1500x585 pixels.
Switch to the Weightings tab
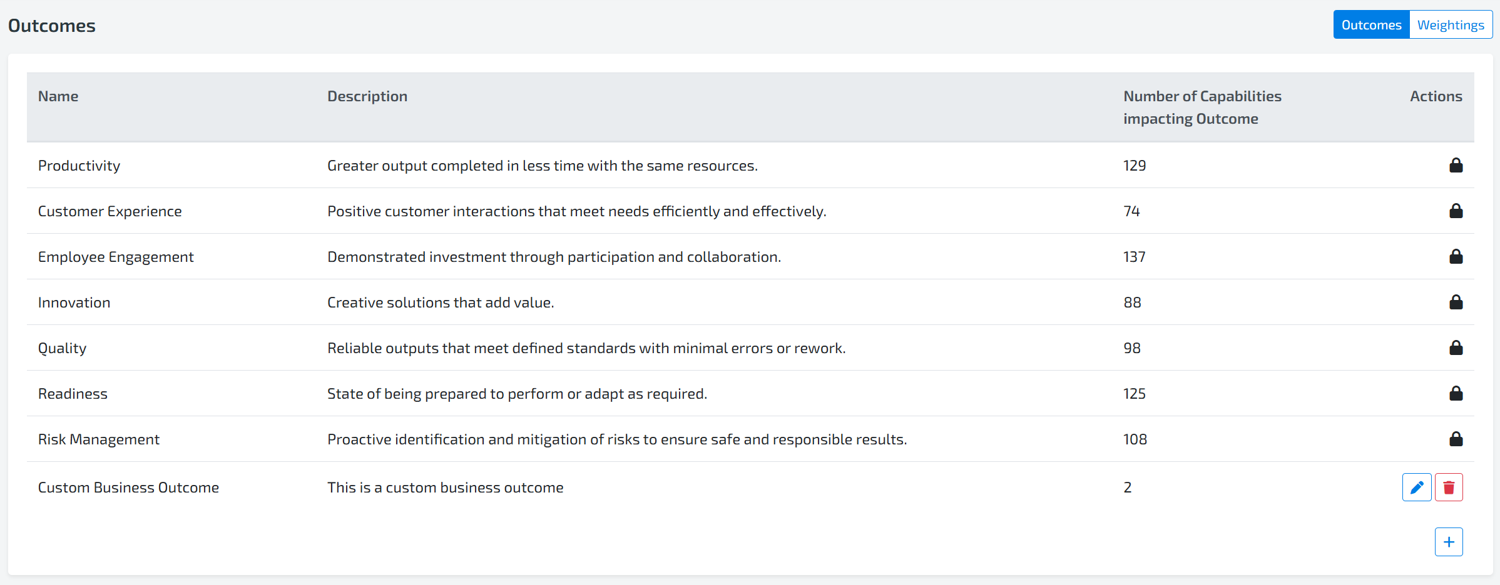(x=1451, y=25)
